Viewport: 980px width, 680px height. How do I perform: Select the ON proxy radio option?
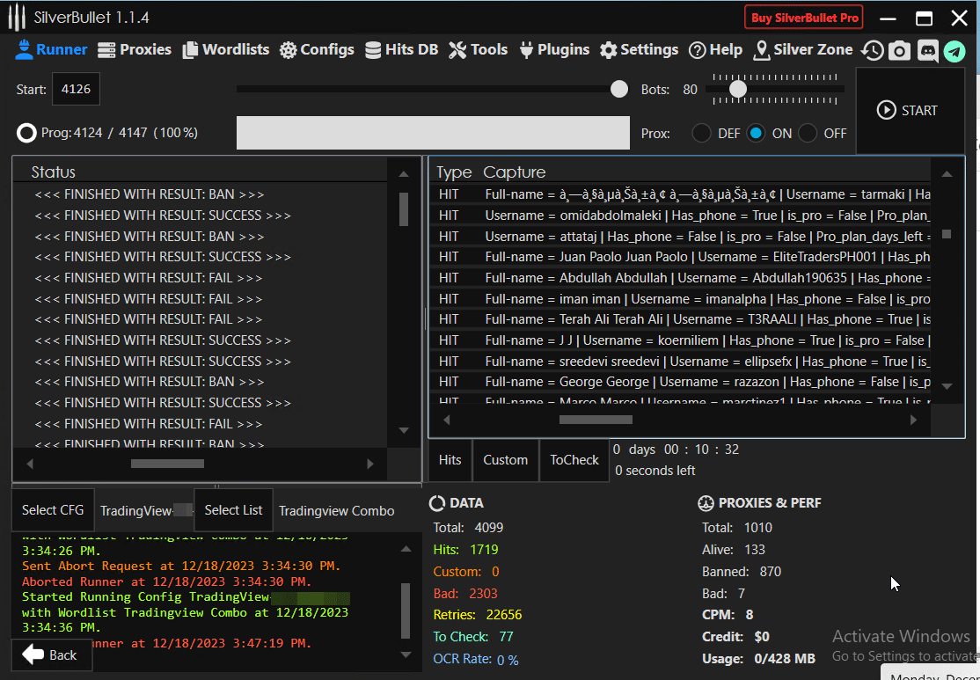coord(756,134)
